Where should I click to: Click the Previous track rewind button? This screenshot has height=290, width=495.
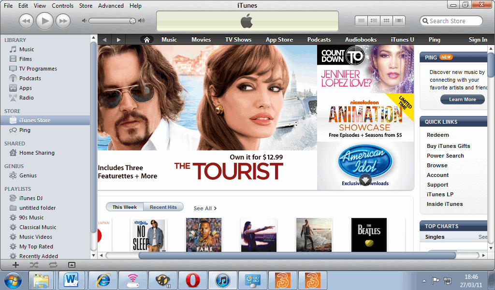(26, 21)
